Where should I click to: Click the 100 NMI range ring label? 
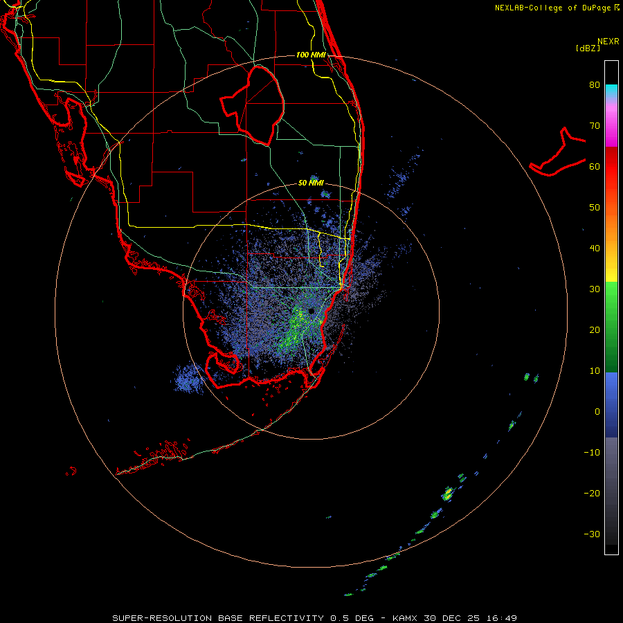tap(311, 55)
